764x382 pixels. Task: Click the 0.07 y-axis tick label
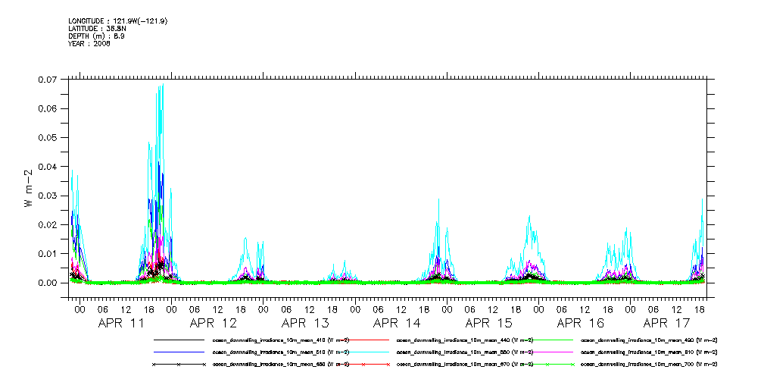click(x=48, y=80)
